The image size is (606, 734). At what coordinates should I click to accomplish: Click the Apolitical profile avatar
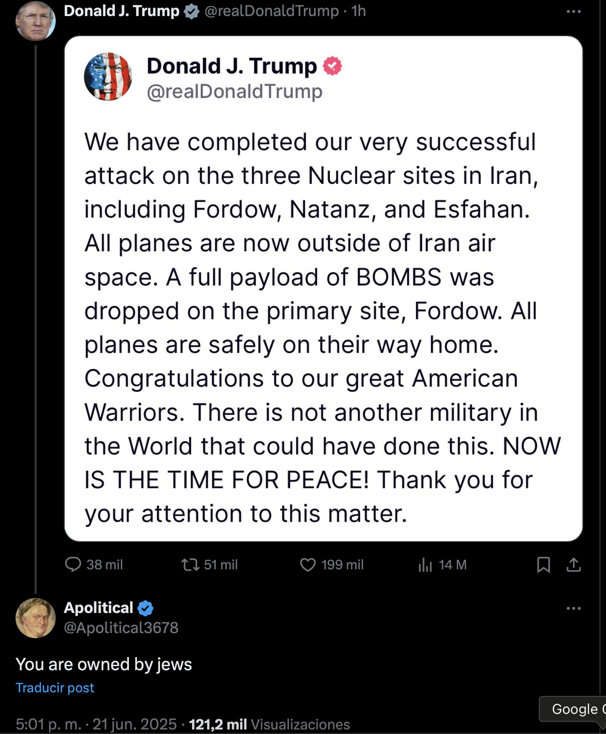click(x=36, y=618)
